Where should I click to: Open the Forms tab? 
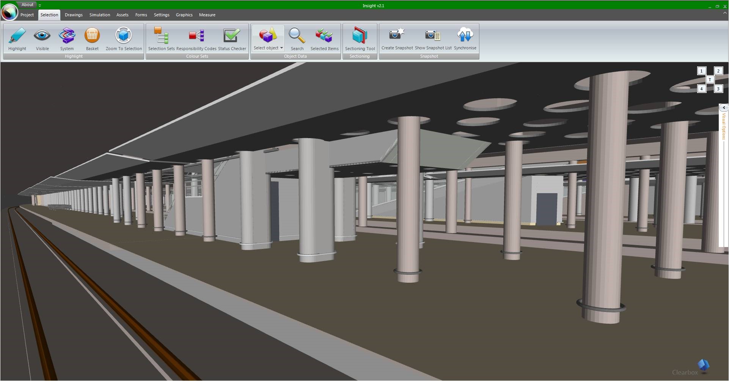click(x=141, y=15)
